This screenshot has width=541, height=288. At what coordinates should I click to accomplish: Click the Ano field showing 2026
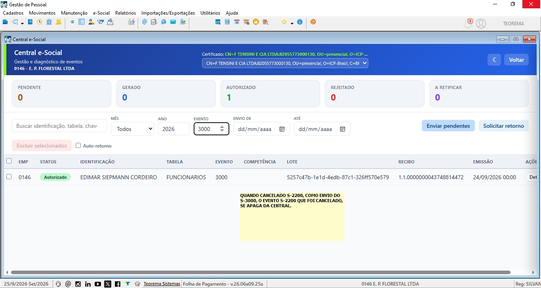(x=174, y=129)
